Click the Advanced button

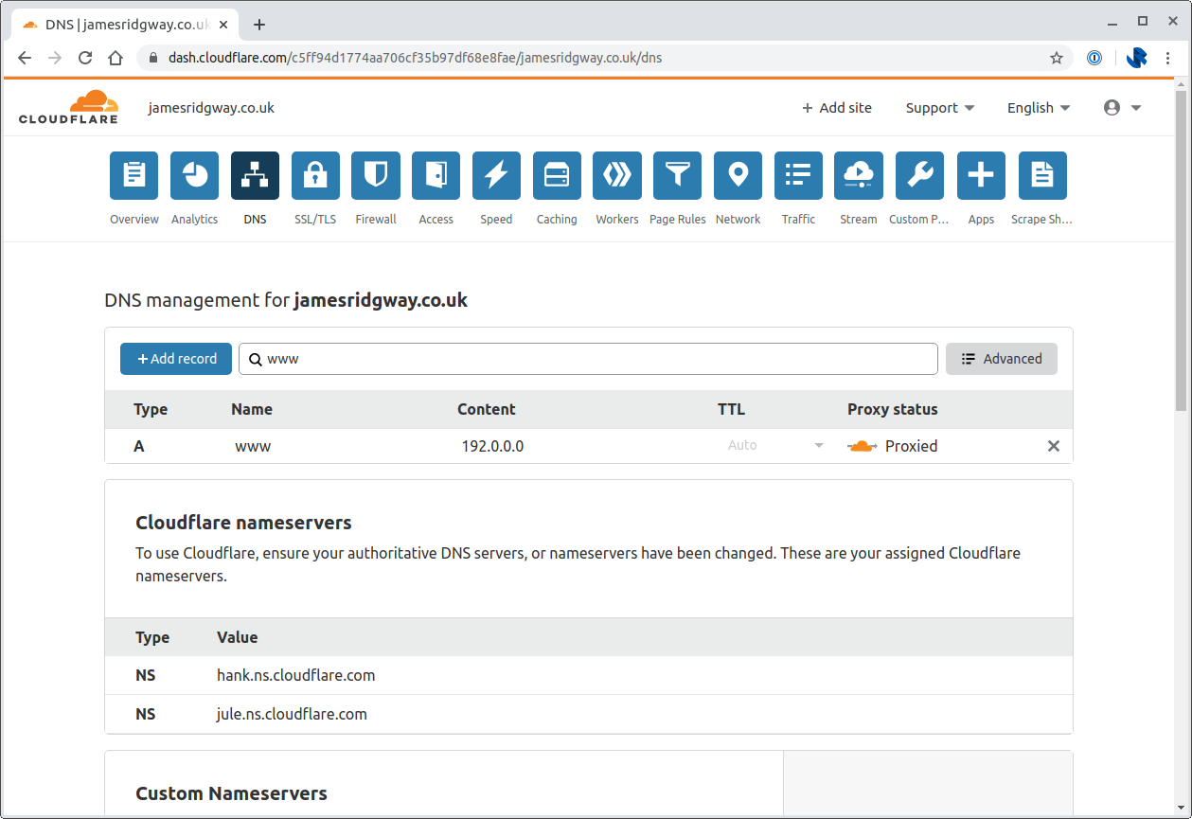click(1002, 359)
